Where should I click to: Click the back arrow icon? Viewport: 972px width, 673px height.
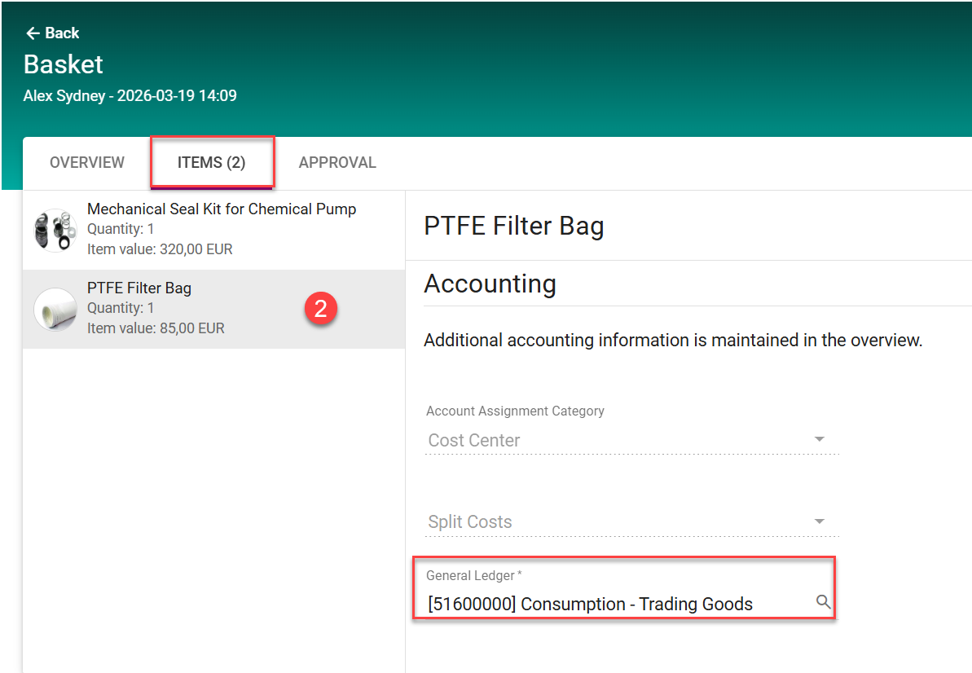tap(33, 33)
